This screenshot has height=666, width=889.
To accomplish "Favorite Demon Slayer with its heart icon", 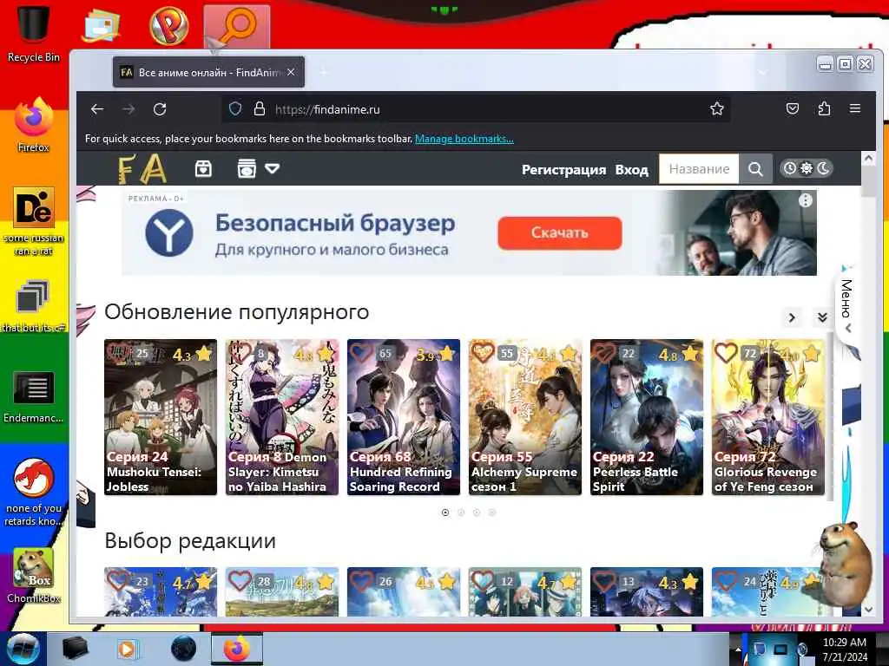I will [240, 352].
